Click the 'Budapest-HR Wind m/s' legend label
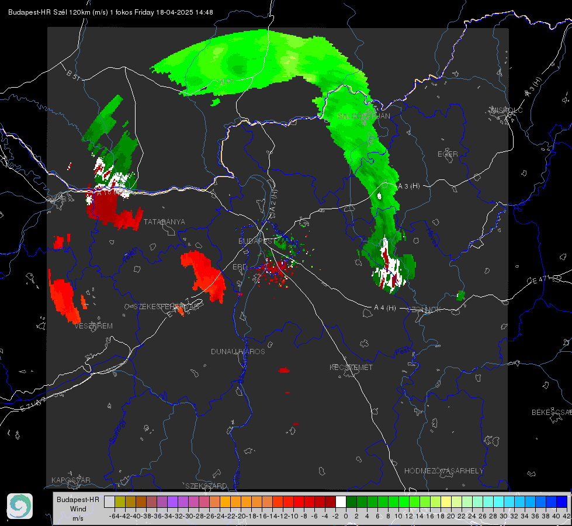This screenshot has width=572, height=526. (x=78, y=508)
